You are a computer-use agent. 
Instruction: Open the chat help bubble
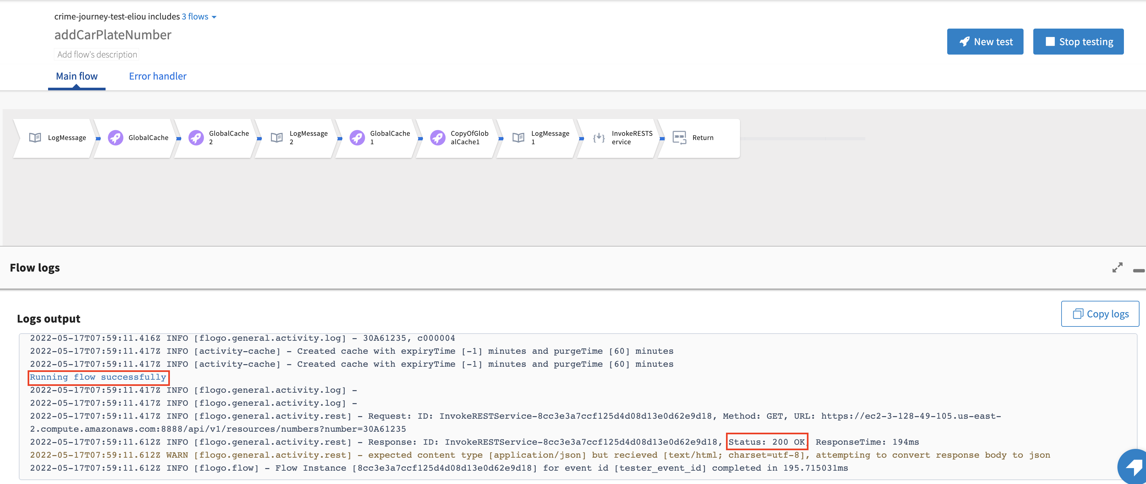1134,467
